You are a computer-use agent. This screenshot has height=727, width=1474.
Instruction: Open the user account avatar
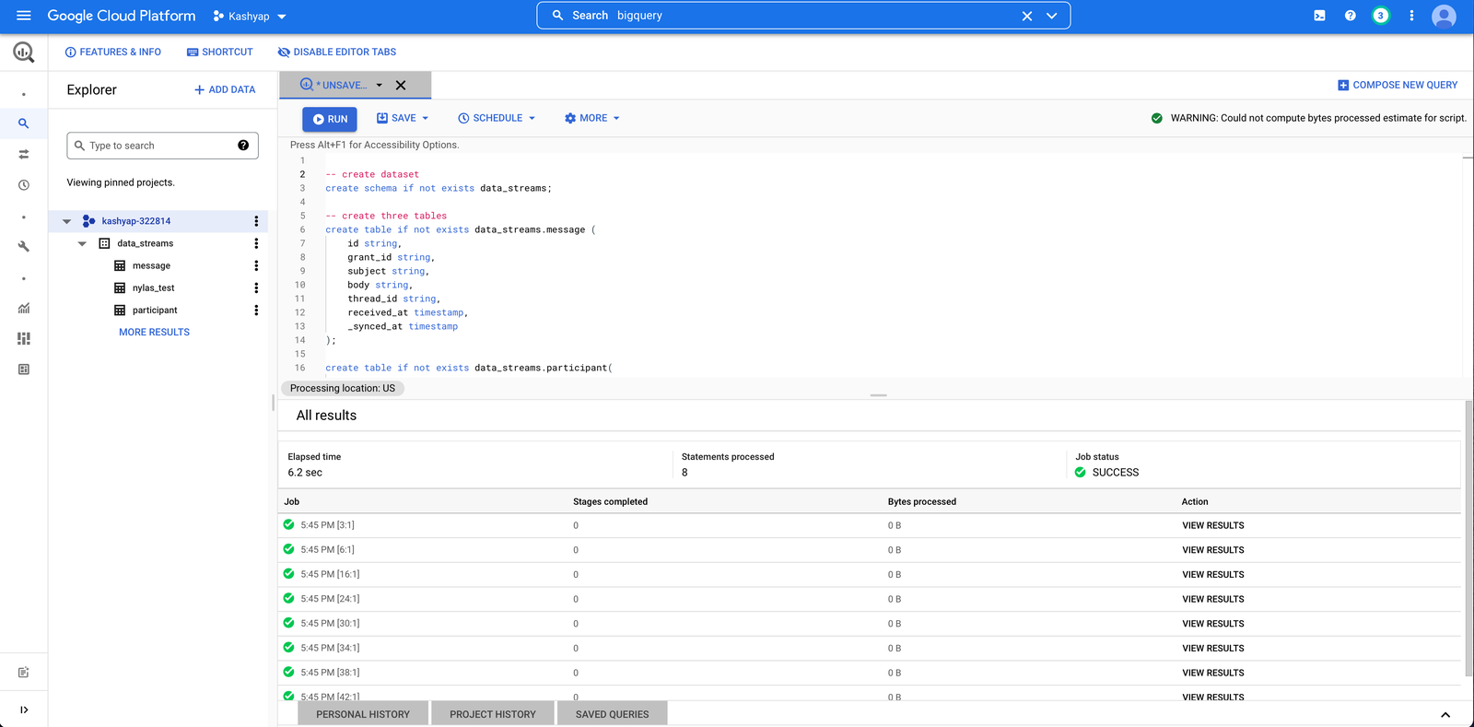1444,17
